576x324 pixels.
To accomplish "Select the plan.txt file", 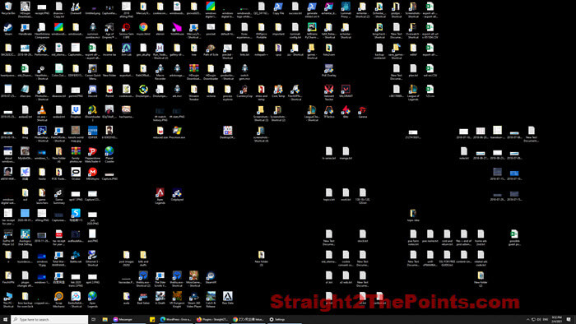I will [x=413, y=71].
